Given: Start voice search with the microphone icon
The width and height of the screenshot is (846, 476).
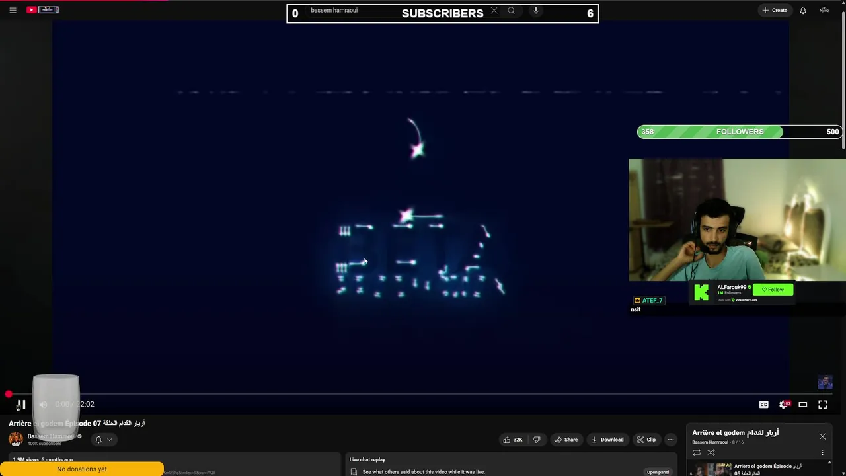Looking at the screenshot, I should (536, 11).
